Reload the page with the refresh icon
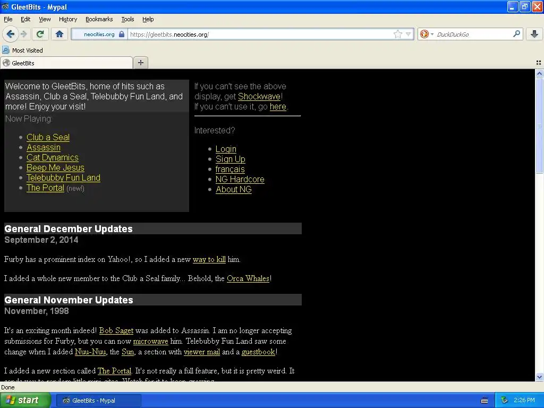The width and height of the screenshot is (544, 408). (40, 34)
